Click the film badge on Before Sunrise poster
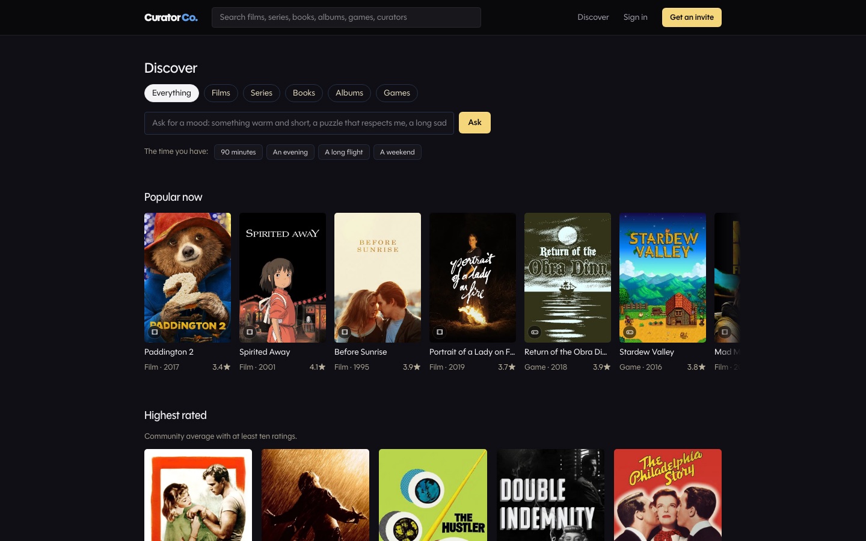The image size is (866, 541). click(345, 332)
